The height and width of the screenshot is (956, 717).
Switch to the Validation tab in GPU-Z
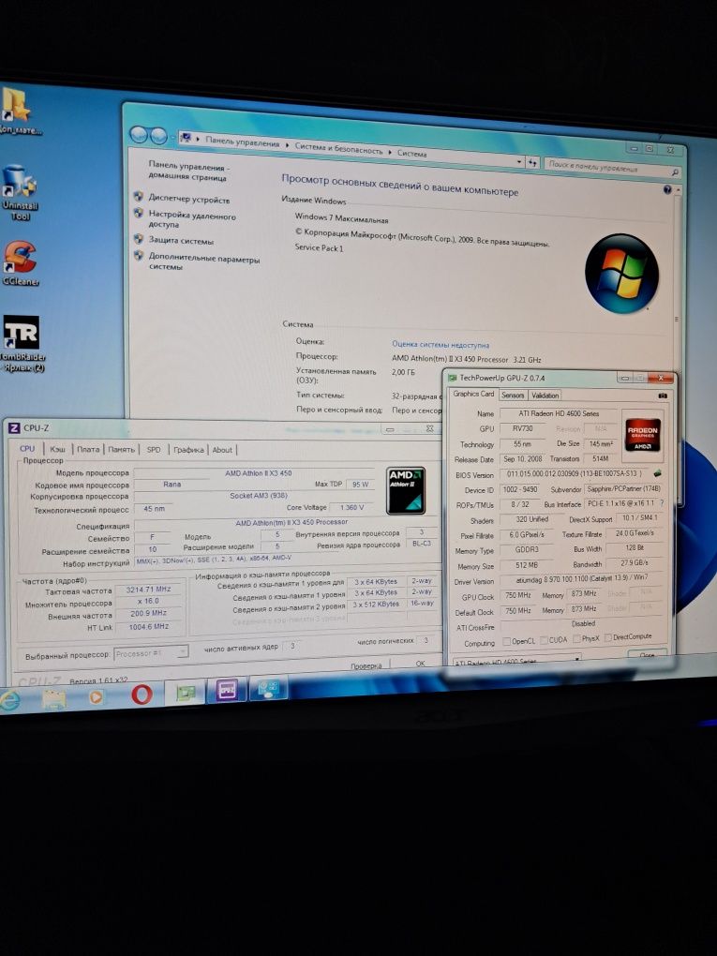[x=545, y=396]
